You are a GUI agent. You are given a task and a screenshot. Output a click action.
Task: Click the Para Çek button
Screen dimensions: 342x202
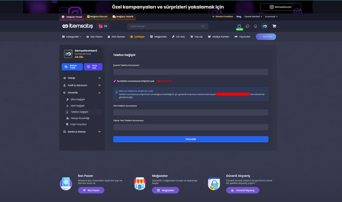click(x=93, y=67)
